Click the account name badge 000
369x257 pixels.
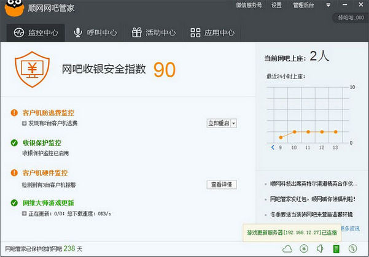(351, 18)
